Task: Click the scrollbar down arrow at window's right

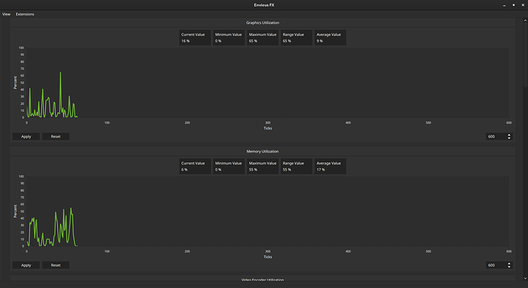Action: pos(525,279)
